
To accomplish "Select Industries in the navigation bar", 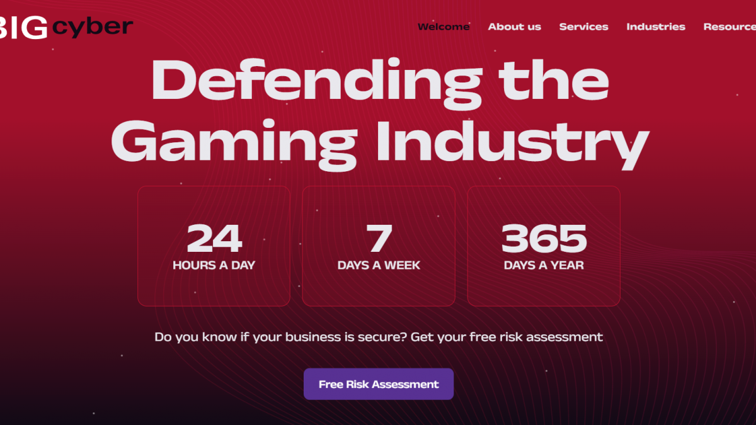I will (655, 26).
